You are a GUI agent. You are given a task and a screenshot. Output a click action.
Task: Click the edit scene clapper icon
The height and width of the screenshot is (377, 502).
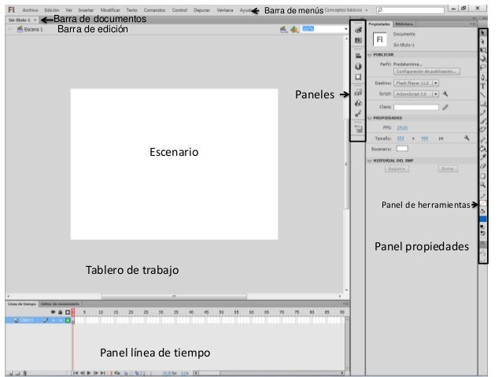(x=282, y=29)
